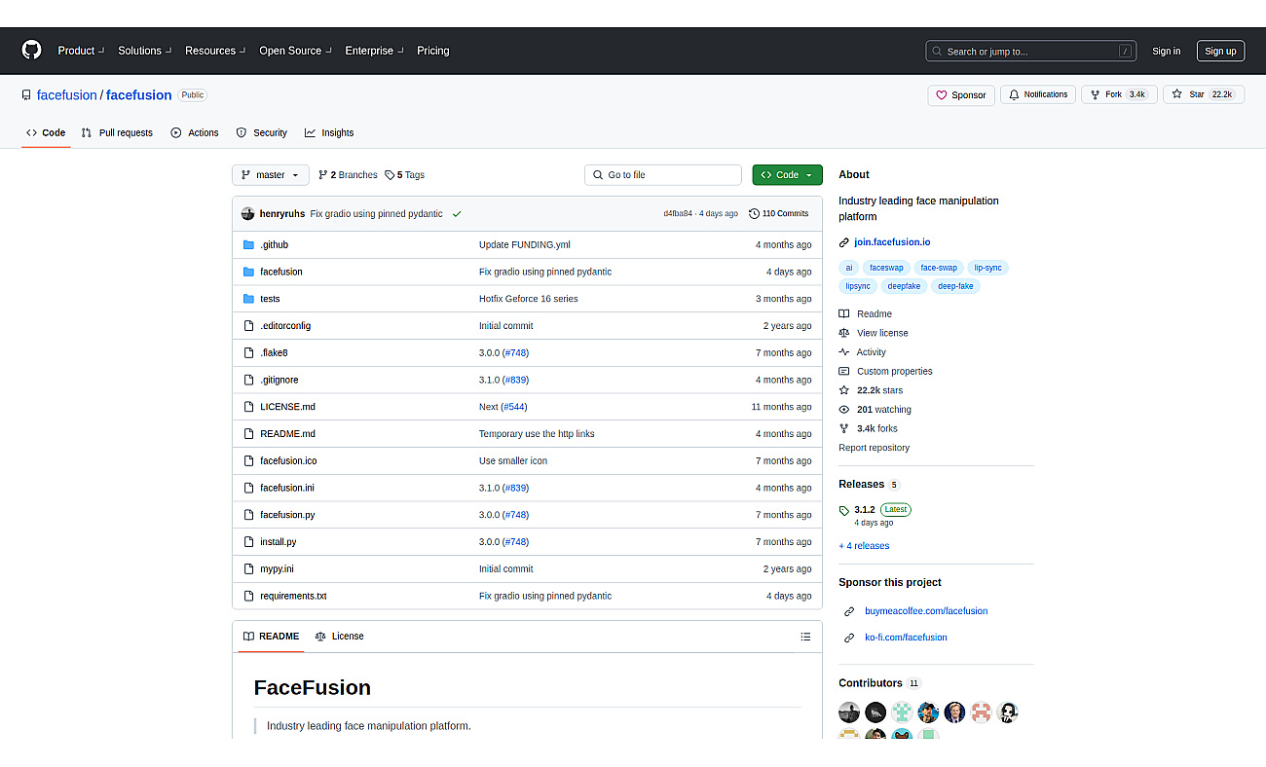Switch to the Actions tab
The width and height of the screenshot is (1266, 767).
coord(195,132)
